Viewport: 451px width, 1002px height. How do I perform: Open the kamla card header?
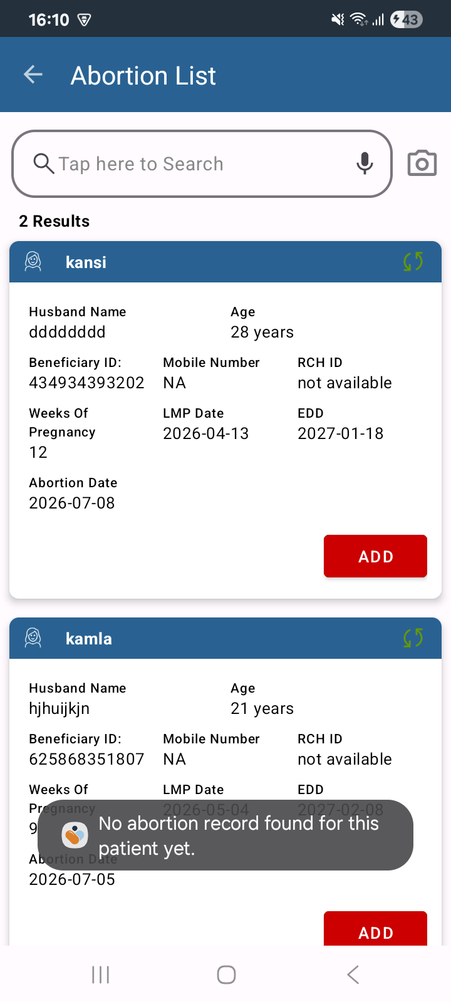pos(225,638)
